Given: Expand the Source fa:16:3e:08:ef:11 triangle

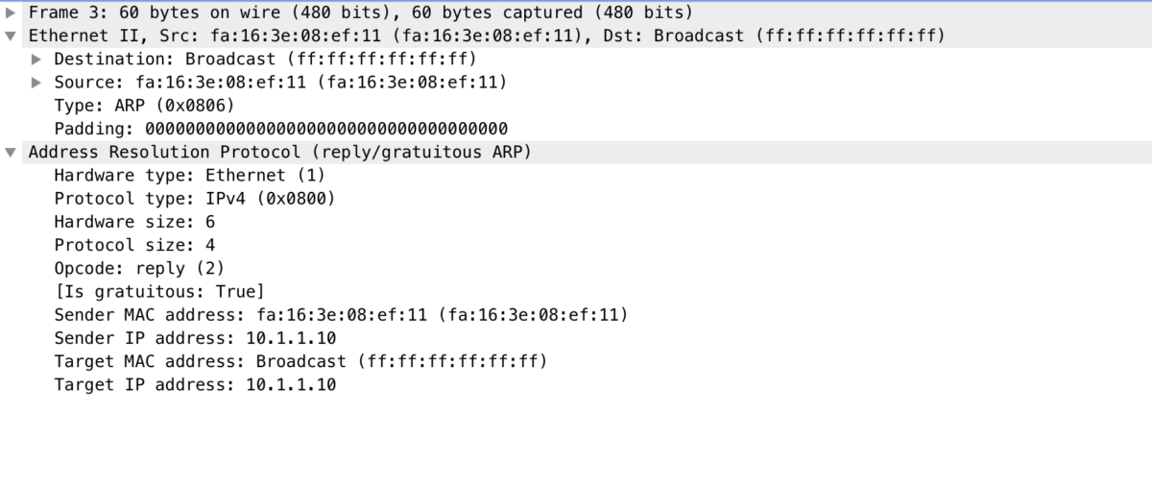Looking at the screenshot, I should 36,83.
